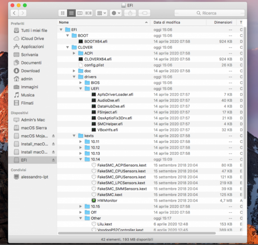This screenshot has width=258, height=245.
Task: Collapse the 10.14 folder
Action: tap(81, 159)
